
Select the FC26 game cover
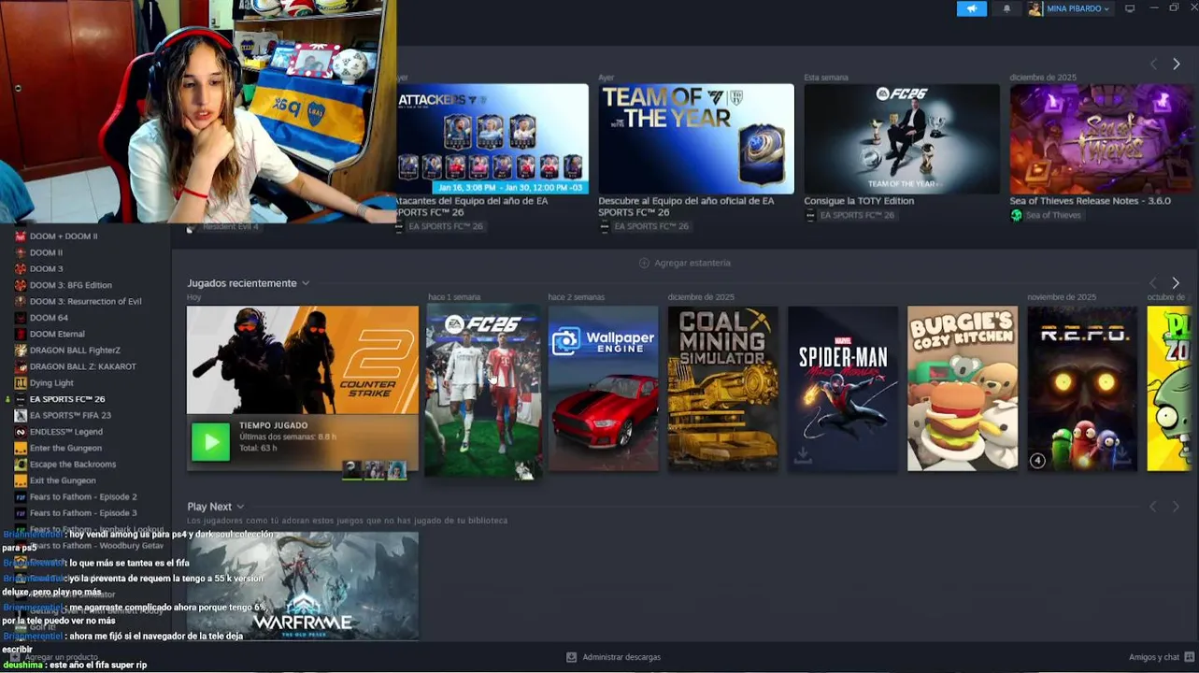coord(483,391)
